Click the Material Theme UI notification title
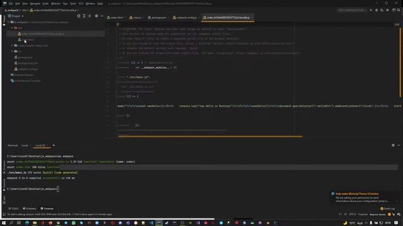Viewport: 403px width, 226px height. [357, 194]
